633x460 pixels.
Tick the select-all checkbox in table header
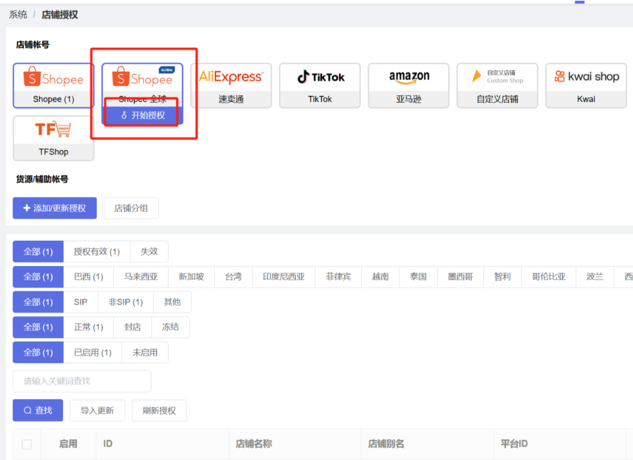27,445
